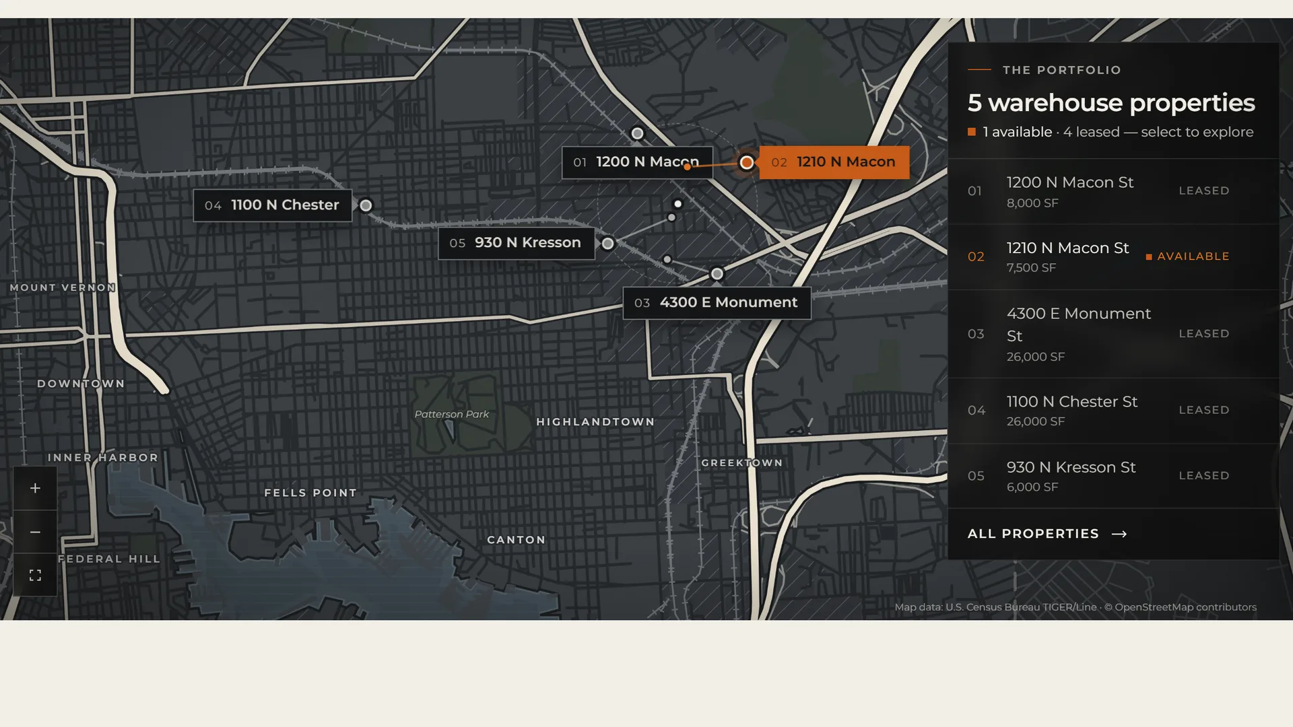The image size is (1293, 727).
Task: Click the DOWNTOWN neighborhood label
Action: 81,384
